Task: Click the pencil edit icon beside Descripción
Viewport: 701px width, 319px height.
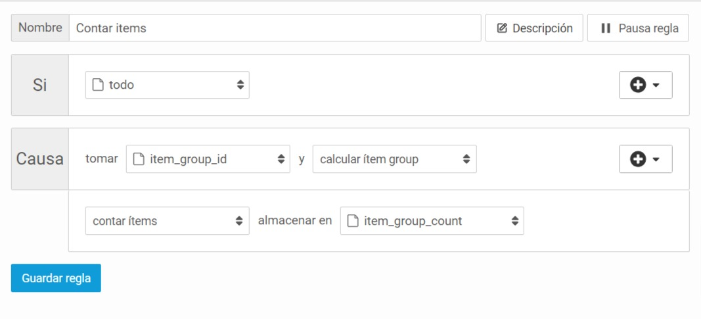Action: pyautogui.click(x=502, y=28)
